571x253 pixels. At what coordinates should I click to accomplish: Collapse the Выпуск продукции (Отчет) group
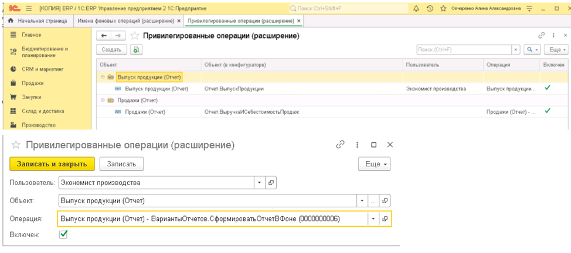click(103, 77)
